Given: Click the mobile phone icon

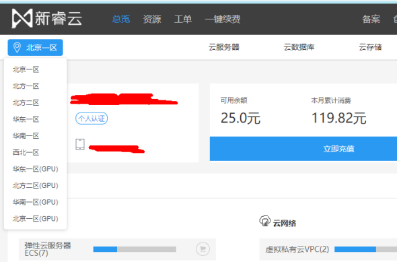Looking at the screenshot, I should click(80, 144).
